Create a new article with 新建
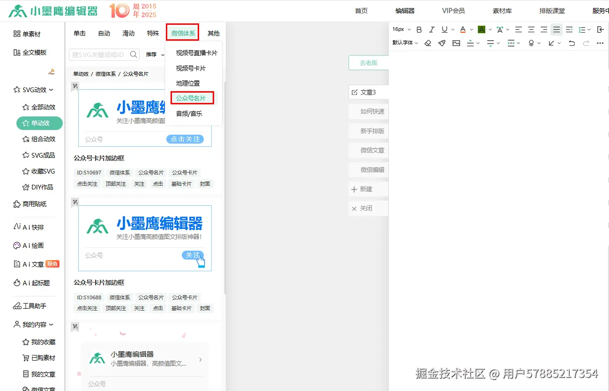 coord(368,189)
